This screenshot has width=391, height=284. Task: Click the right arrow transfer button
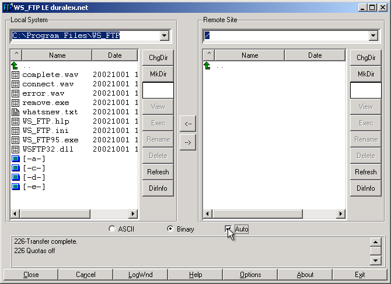point(187,142)
